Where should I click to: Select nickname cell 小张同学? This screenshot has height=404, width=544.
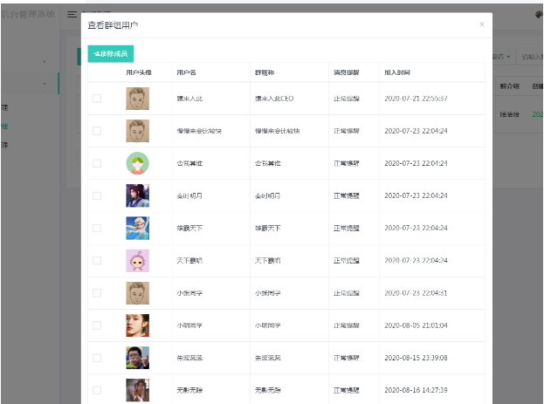click(x=268, y=293)
